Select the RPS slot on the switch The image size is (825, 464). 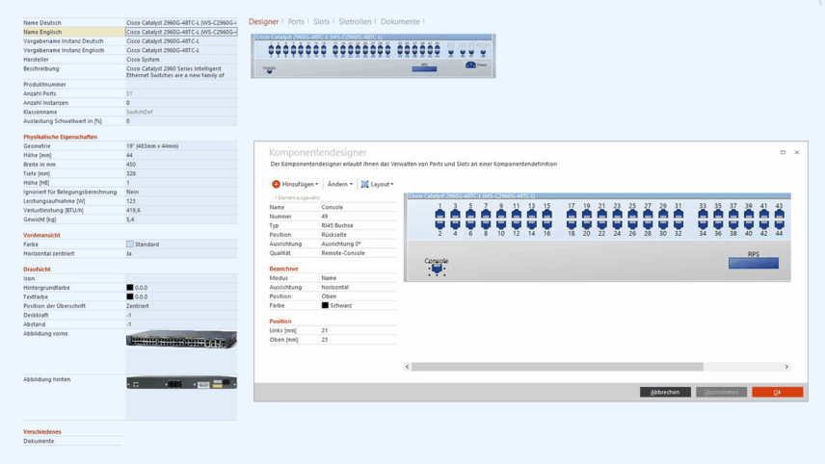click(x=753, y=263)
